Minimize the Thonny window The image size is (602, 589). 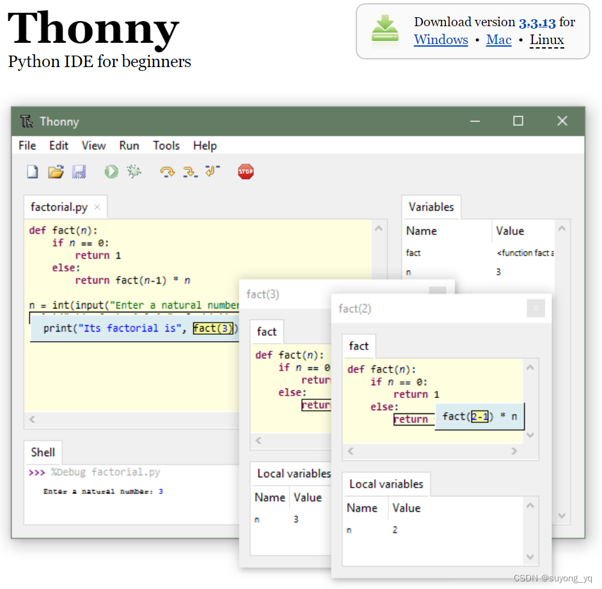pyautogui.click(x=475, y=121)
